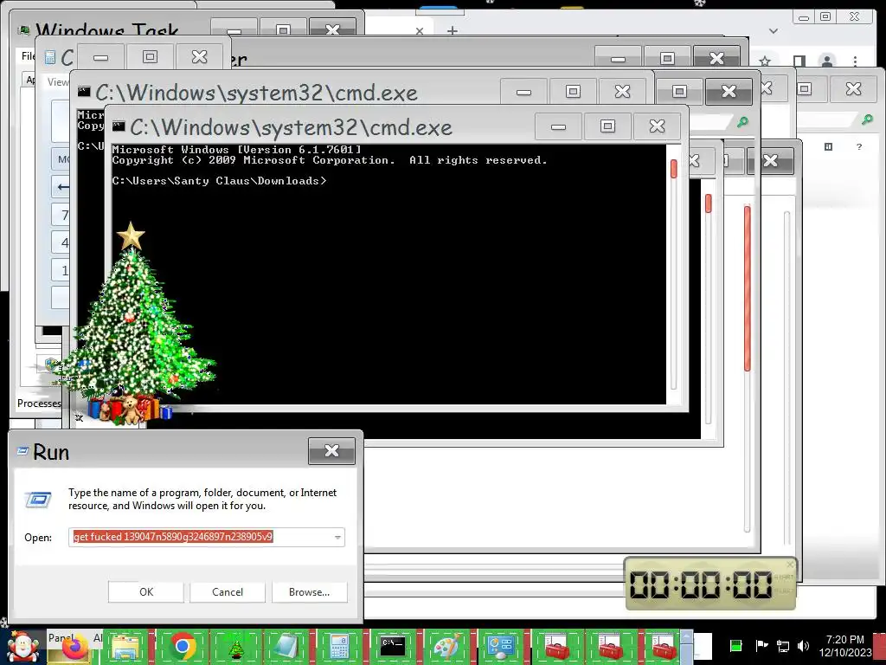Open Chrome's side panel icon
Image resolution: width=886 pixels, height=665 pixels.
click(799, 61)
